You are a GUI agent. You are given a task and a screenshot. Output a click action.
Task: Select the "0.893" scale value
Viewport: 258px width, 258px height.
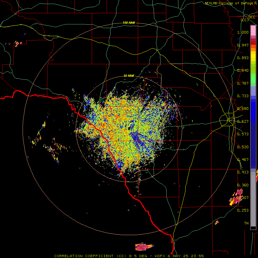243,58
